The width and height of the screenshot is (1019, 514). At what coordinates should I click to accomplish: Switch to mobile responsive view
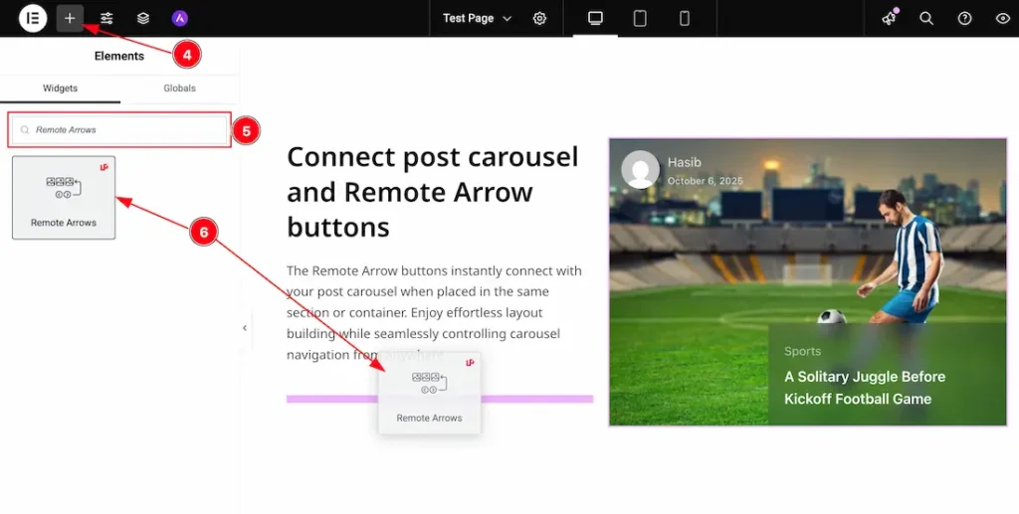point(685,18)
